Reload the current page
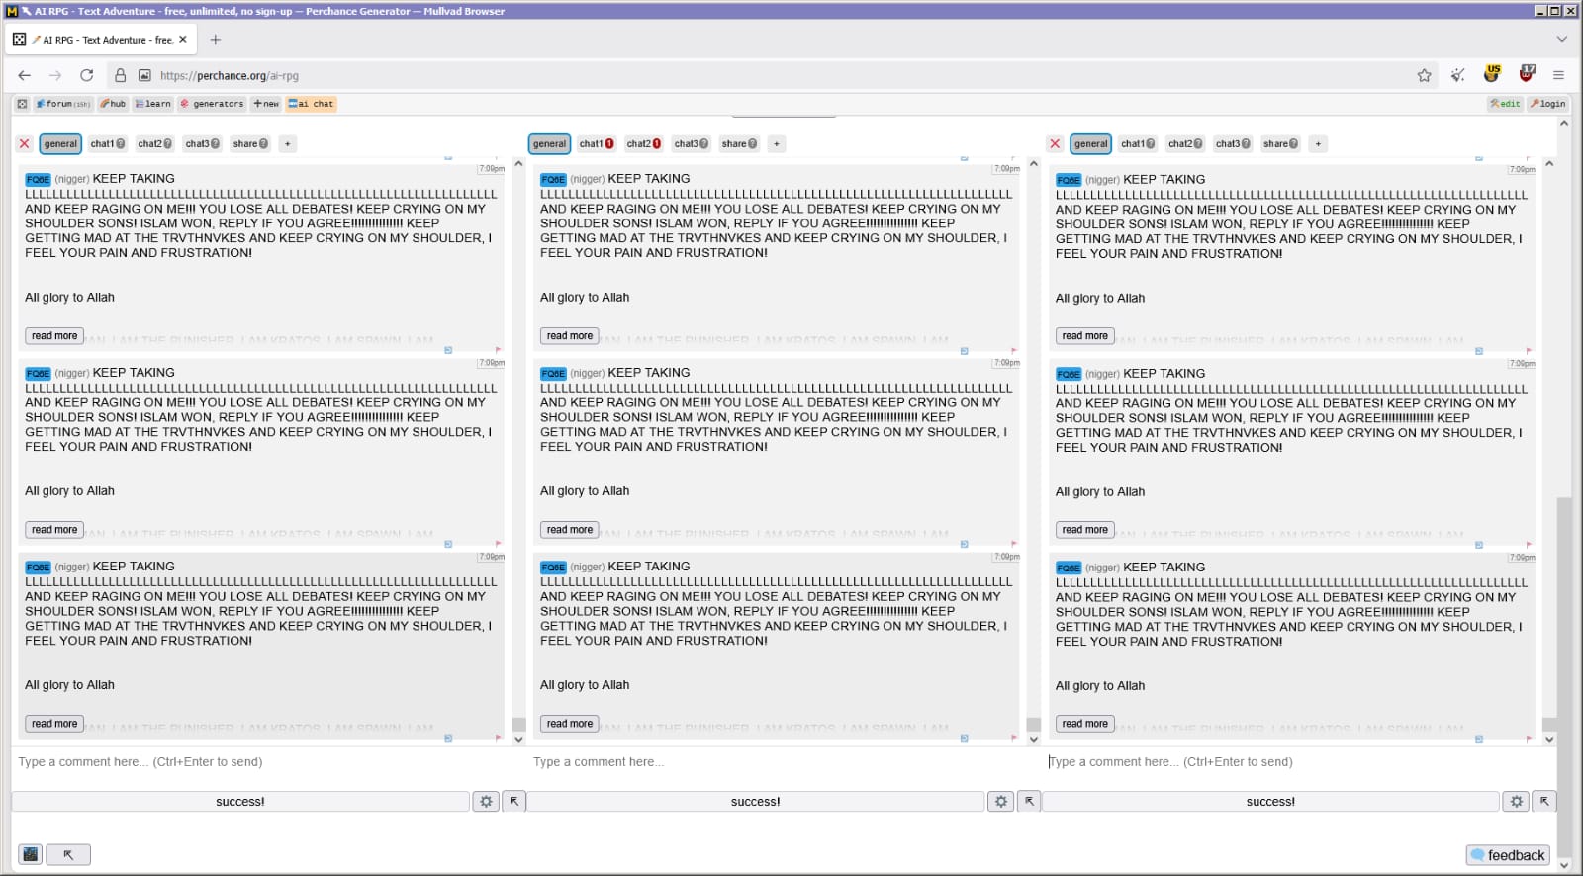The width and height of the screenshot is (1583, 876). pyautogui.click(x=87, y=75)
